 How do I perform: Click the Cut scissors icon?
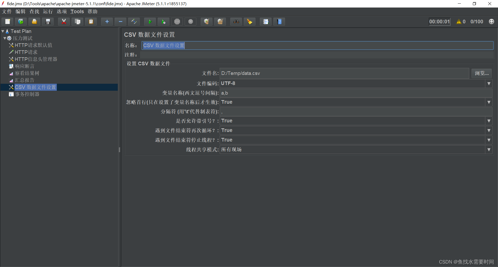tap(64, 22)
